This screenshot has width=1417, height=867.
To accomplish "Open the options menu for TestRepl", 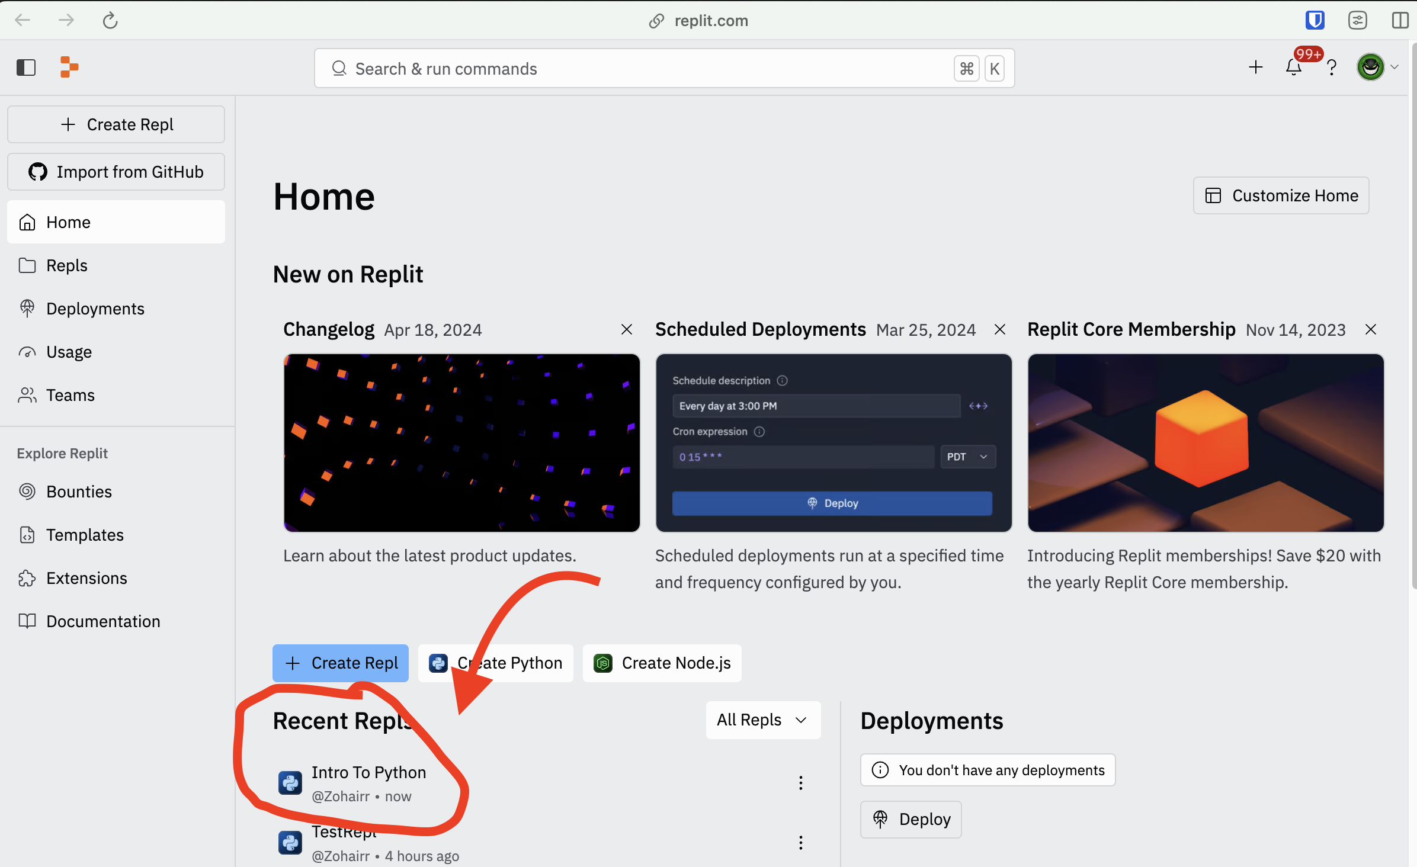I will click(x=800, y=842).
